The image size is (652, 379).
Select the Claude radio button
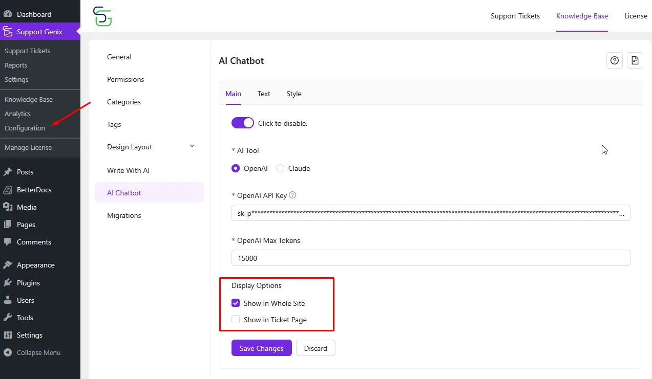280,168
